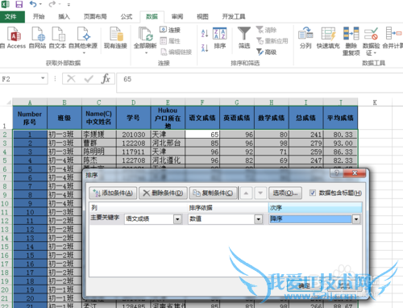Click the OK (确定) button in Sort dialog

(x=304, y=285)
